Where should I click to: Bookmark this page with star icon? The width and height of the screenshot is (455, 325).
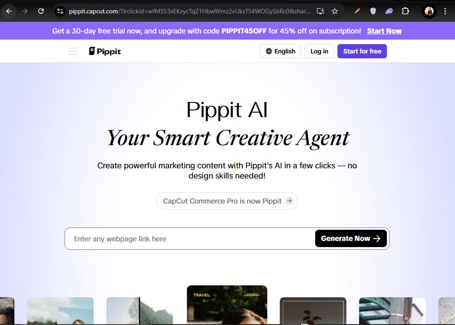point(335,11)
